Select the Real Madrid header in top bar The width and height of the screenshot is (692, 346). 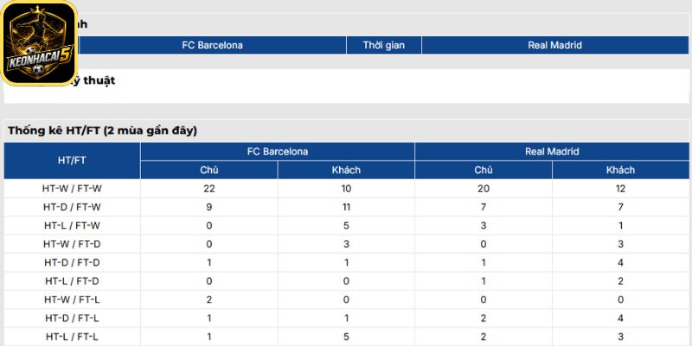[x=554, y=45]
